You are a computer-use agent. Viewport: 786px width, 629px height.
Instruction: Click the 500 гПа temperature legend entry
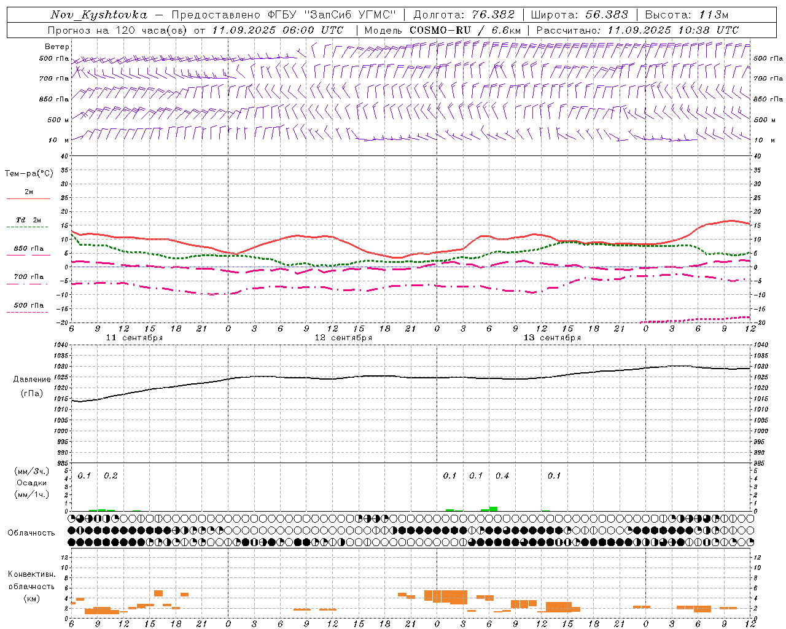coord(28,305)
